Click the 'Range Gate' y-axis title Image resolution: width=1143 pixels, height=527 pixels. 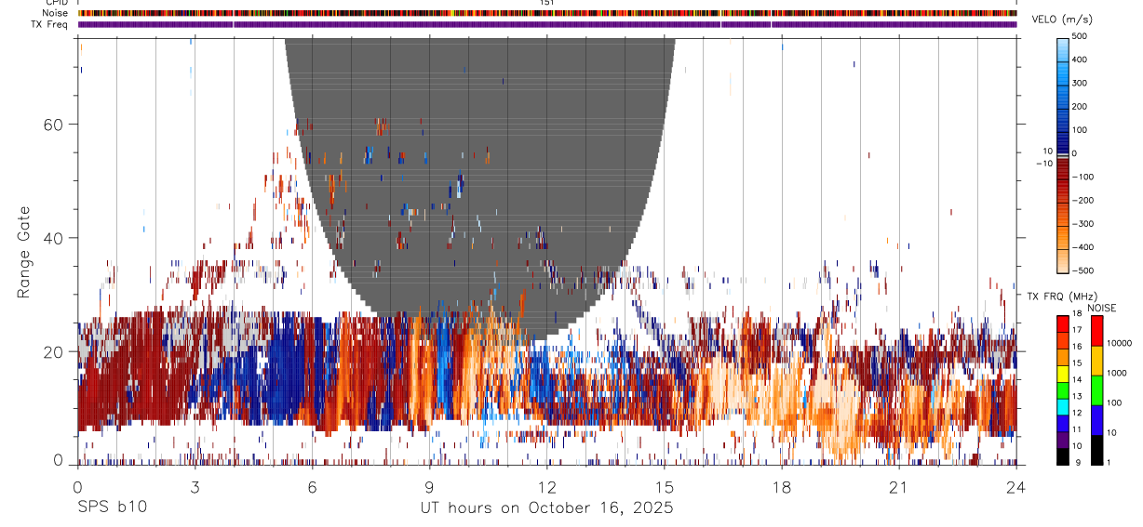click(x=23, y=252)
